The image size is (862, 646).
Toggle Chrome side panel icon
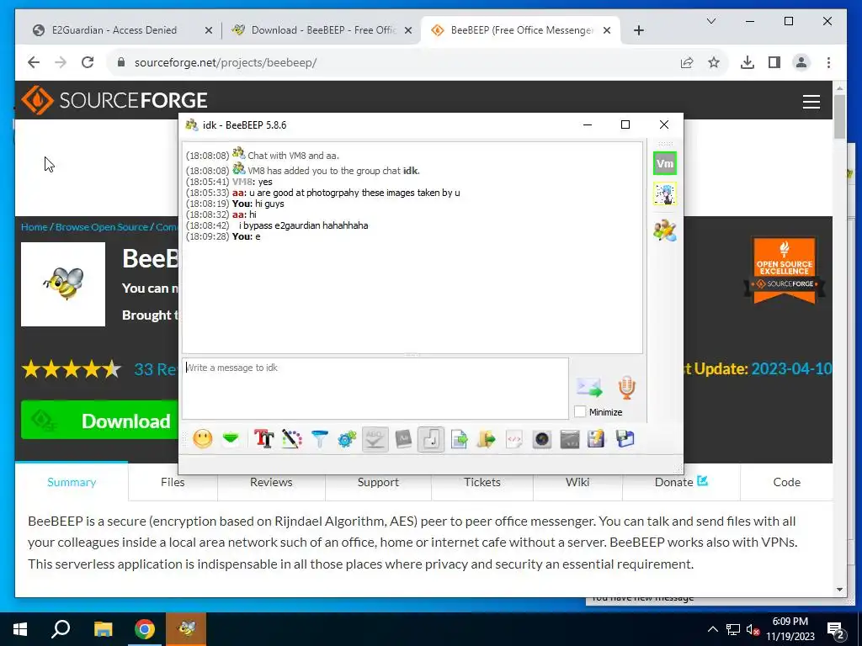pos(774,62)
